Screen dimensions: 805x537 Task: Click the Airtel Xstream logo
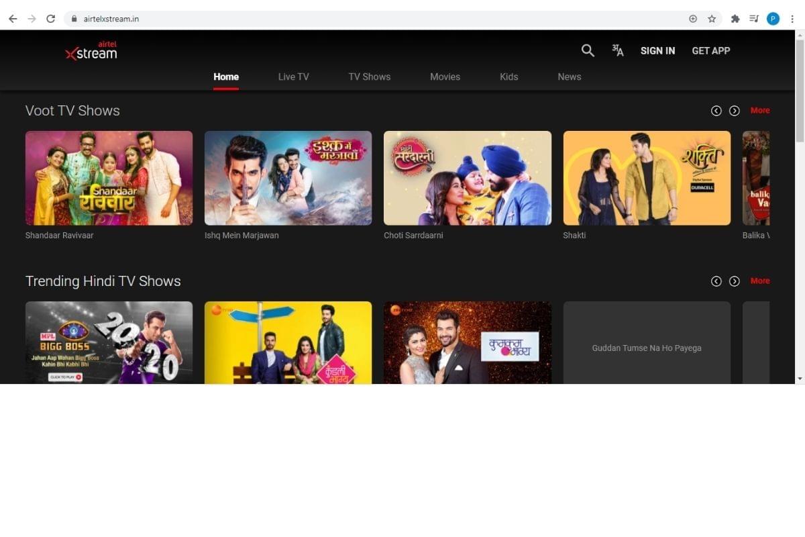point(91,50)
